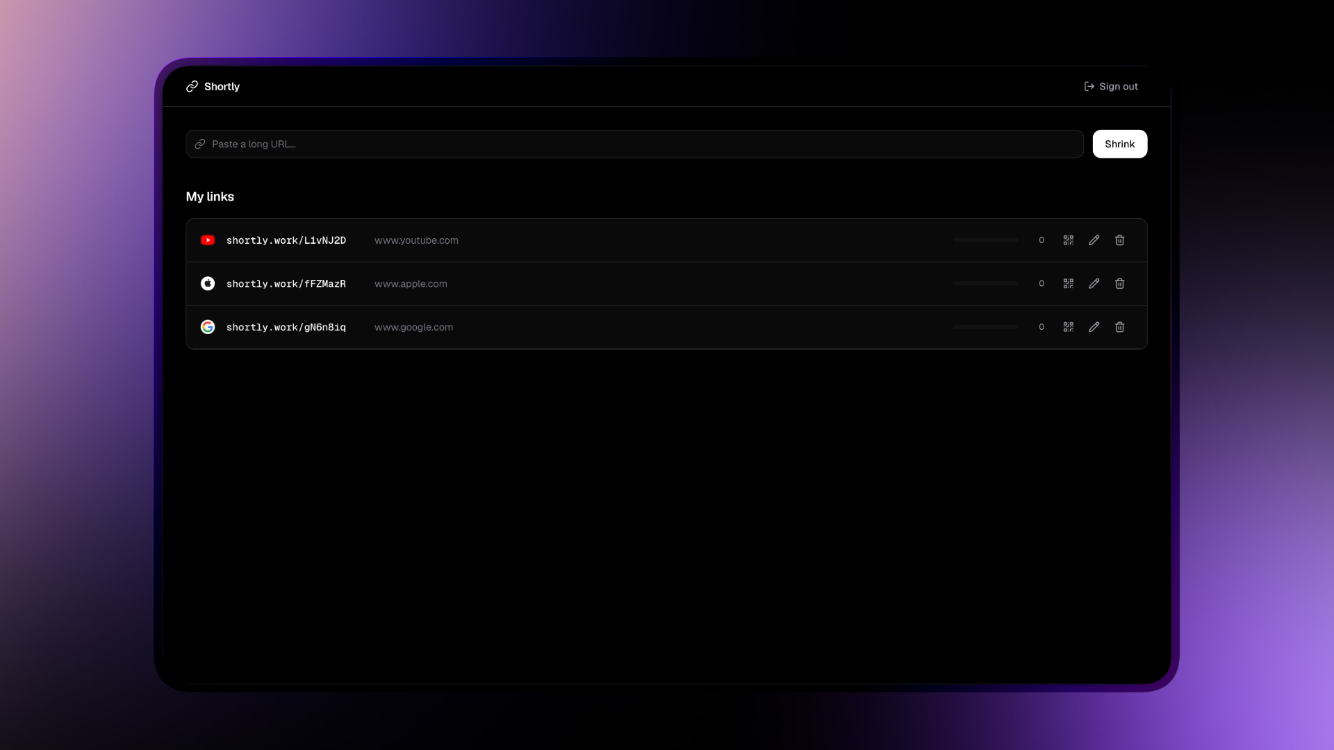
Task: Click the Shrink button
Action: (x=1120, y=144)
